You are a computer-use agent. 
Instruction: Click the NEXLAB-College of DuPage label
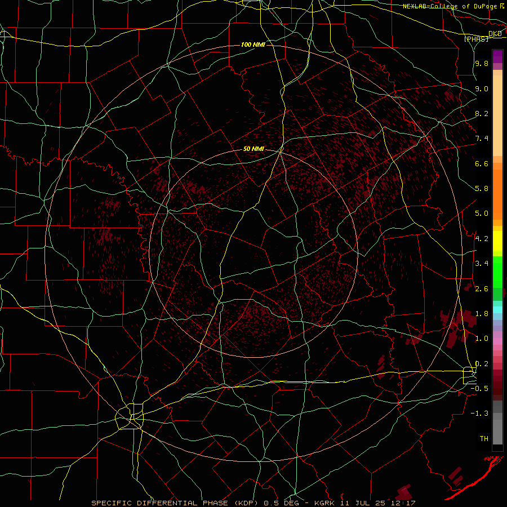click(x=453, y=6)
